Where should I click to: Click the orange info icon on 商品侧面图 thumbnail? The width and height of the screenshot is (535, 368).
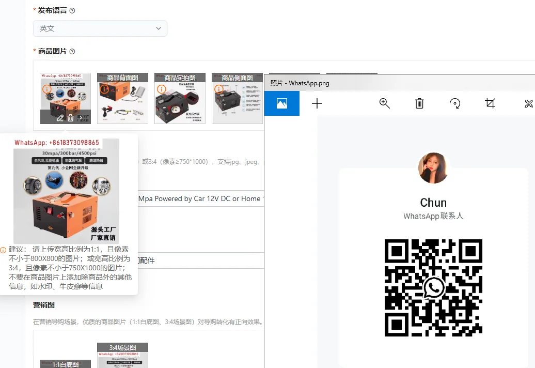(219, 89)
